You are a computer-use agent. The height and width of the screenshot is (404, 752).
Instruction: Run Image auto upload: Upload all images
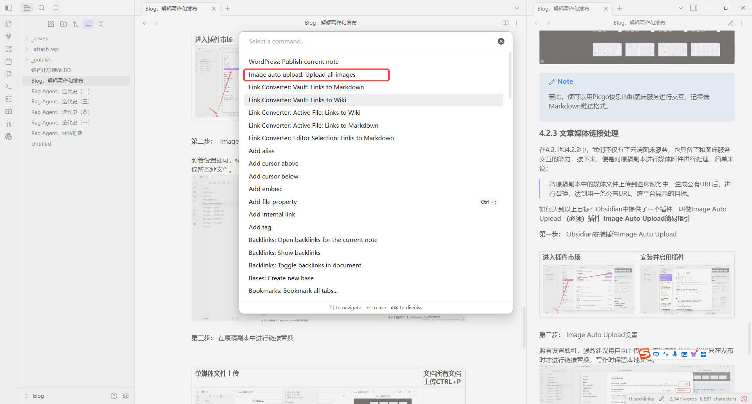pos(302,75)
